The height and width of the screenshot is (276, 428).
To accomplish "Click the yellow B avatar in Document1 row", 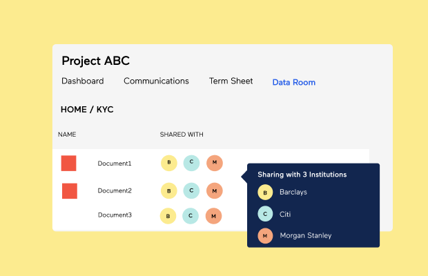I will (168, 163).
